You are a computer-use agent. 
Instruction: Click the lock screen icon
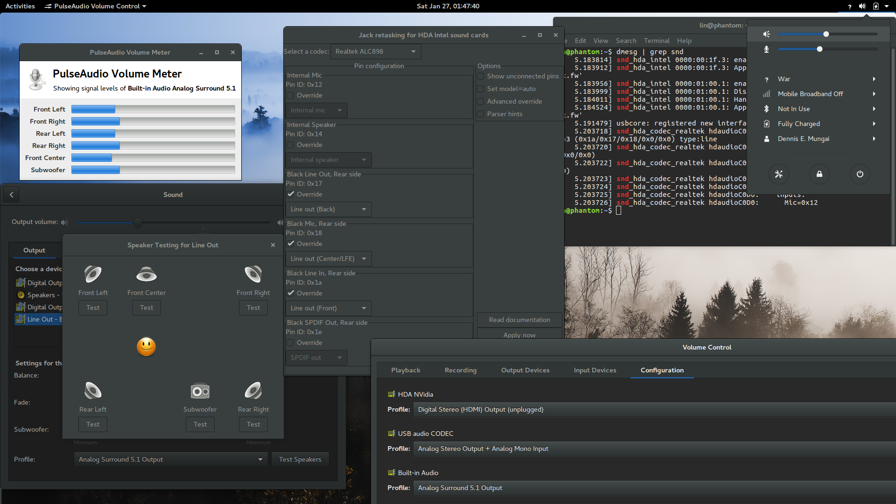819,174
